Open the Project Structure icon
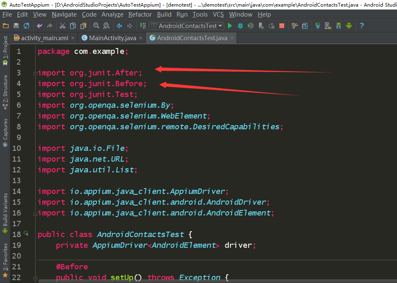This screenshot has height=283, width=397. point(305,26)
